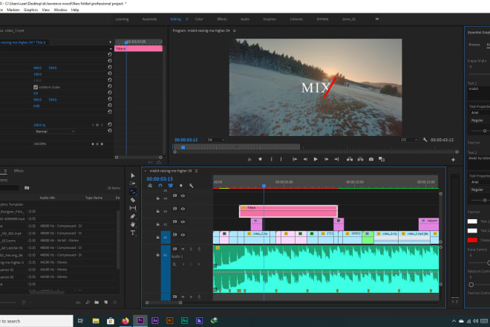Toggle the V3 track lock
The image size is (490, 327).
pos(158,211)
